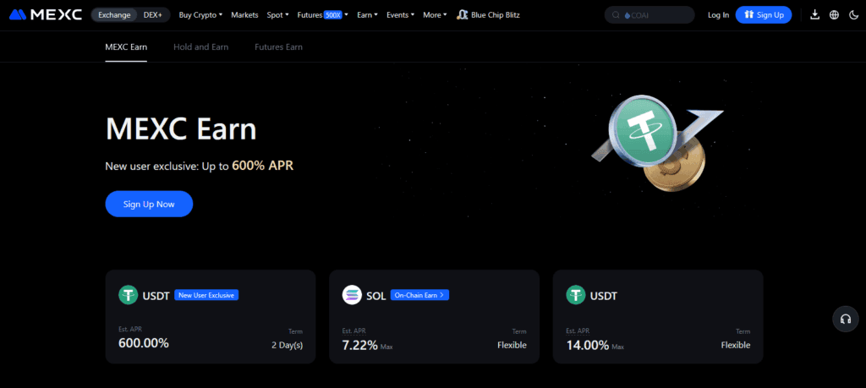Click the Sign Up button
This screenshot has width=866, height=388.
tap(764, 15)
